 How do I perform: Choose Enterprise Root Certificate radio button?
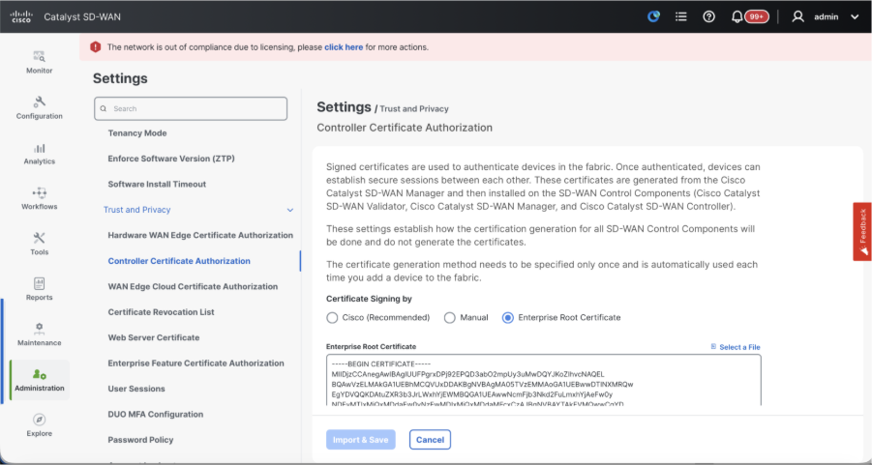(508, 317)
